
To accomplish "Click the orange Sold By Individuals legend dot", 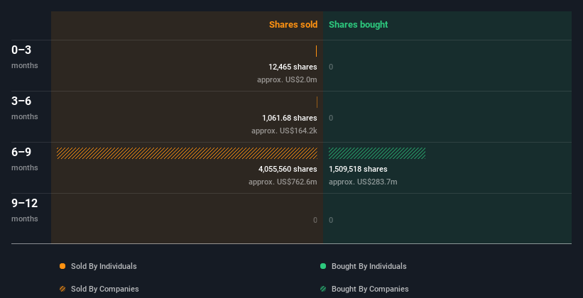I will point(62,266).
